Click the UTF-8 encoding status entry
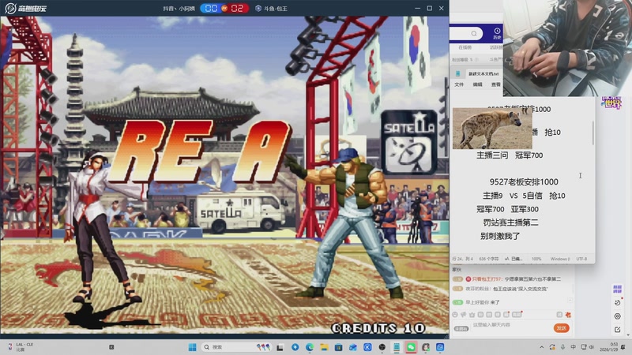The height and width of the screenshot is (355, 632). click(581, 259)
